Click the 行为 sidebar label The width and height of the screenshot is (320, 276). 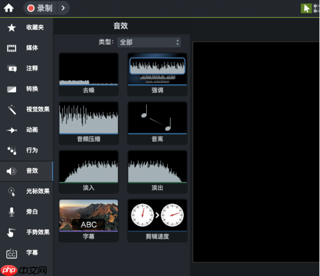click(32, 150)
